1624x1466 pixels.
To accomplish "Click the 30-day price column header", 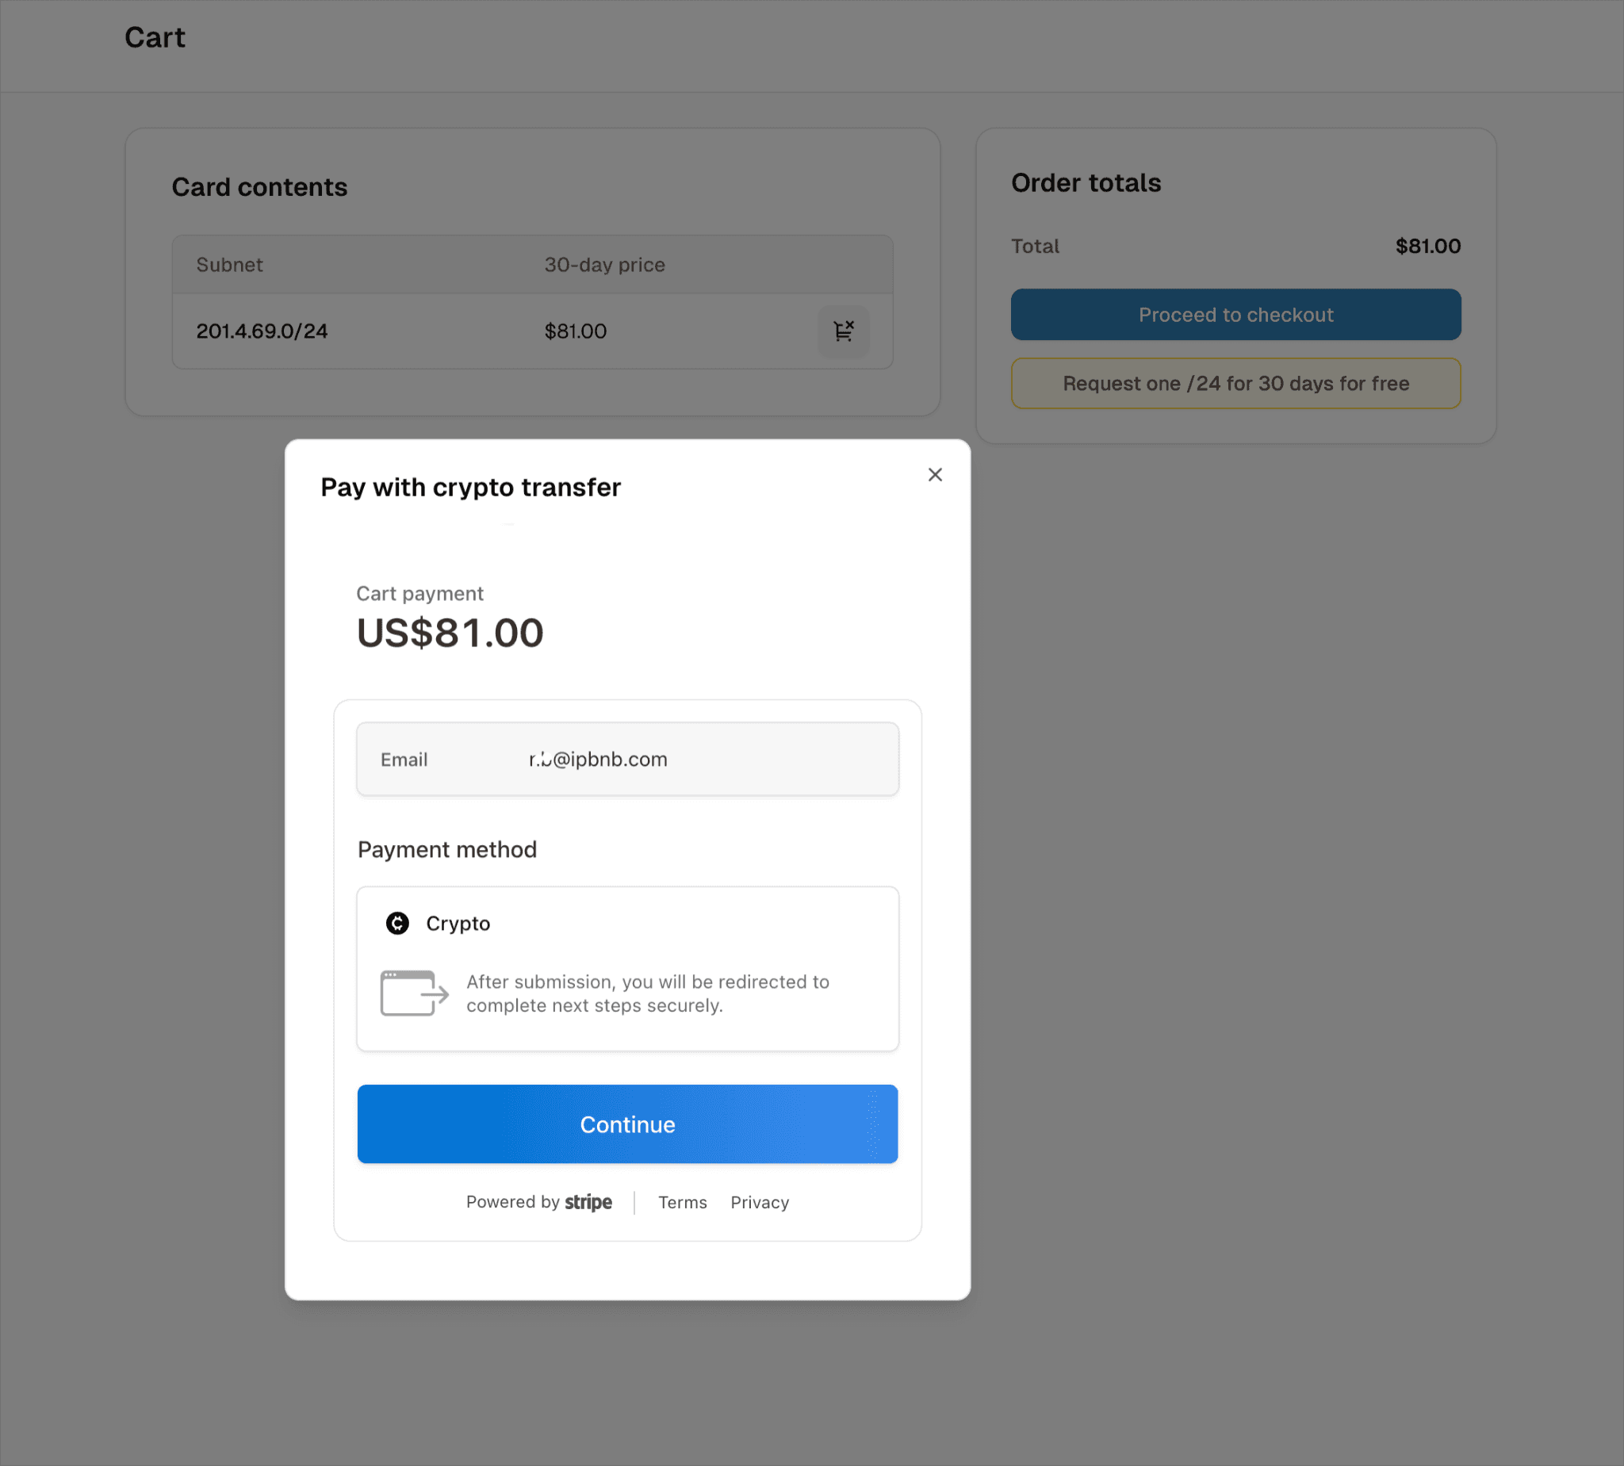I will click(x=604, y=264).
